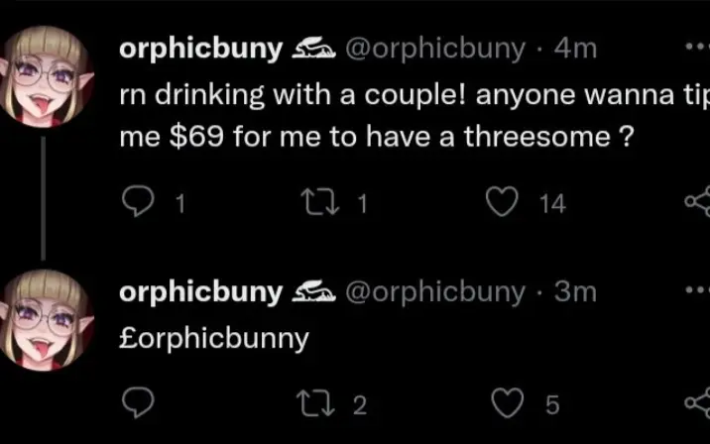Open more options on first tweet
The height and width of the screenshot is (444, 710).
coord(696,47)
